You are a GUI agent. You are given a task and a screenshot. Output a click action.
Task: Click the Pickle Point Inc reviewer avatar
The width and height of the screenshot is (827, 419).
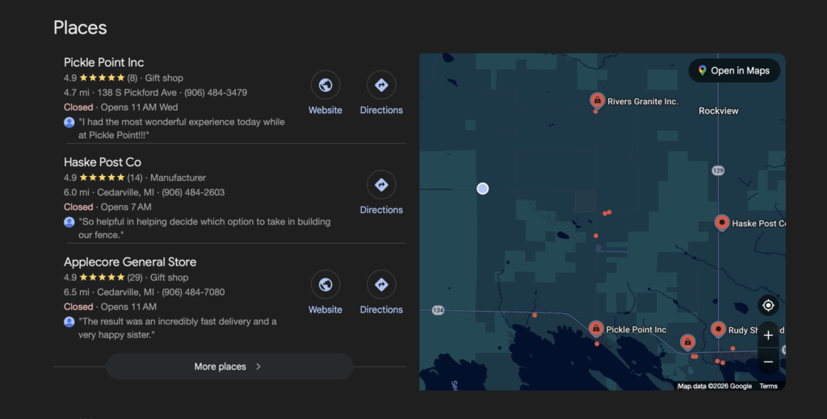pos(69,122)
